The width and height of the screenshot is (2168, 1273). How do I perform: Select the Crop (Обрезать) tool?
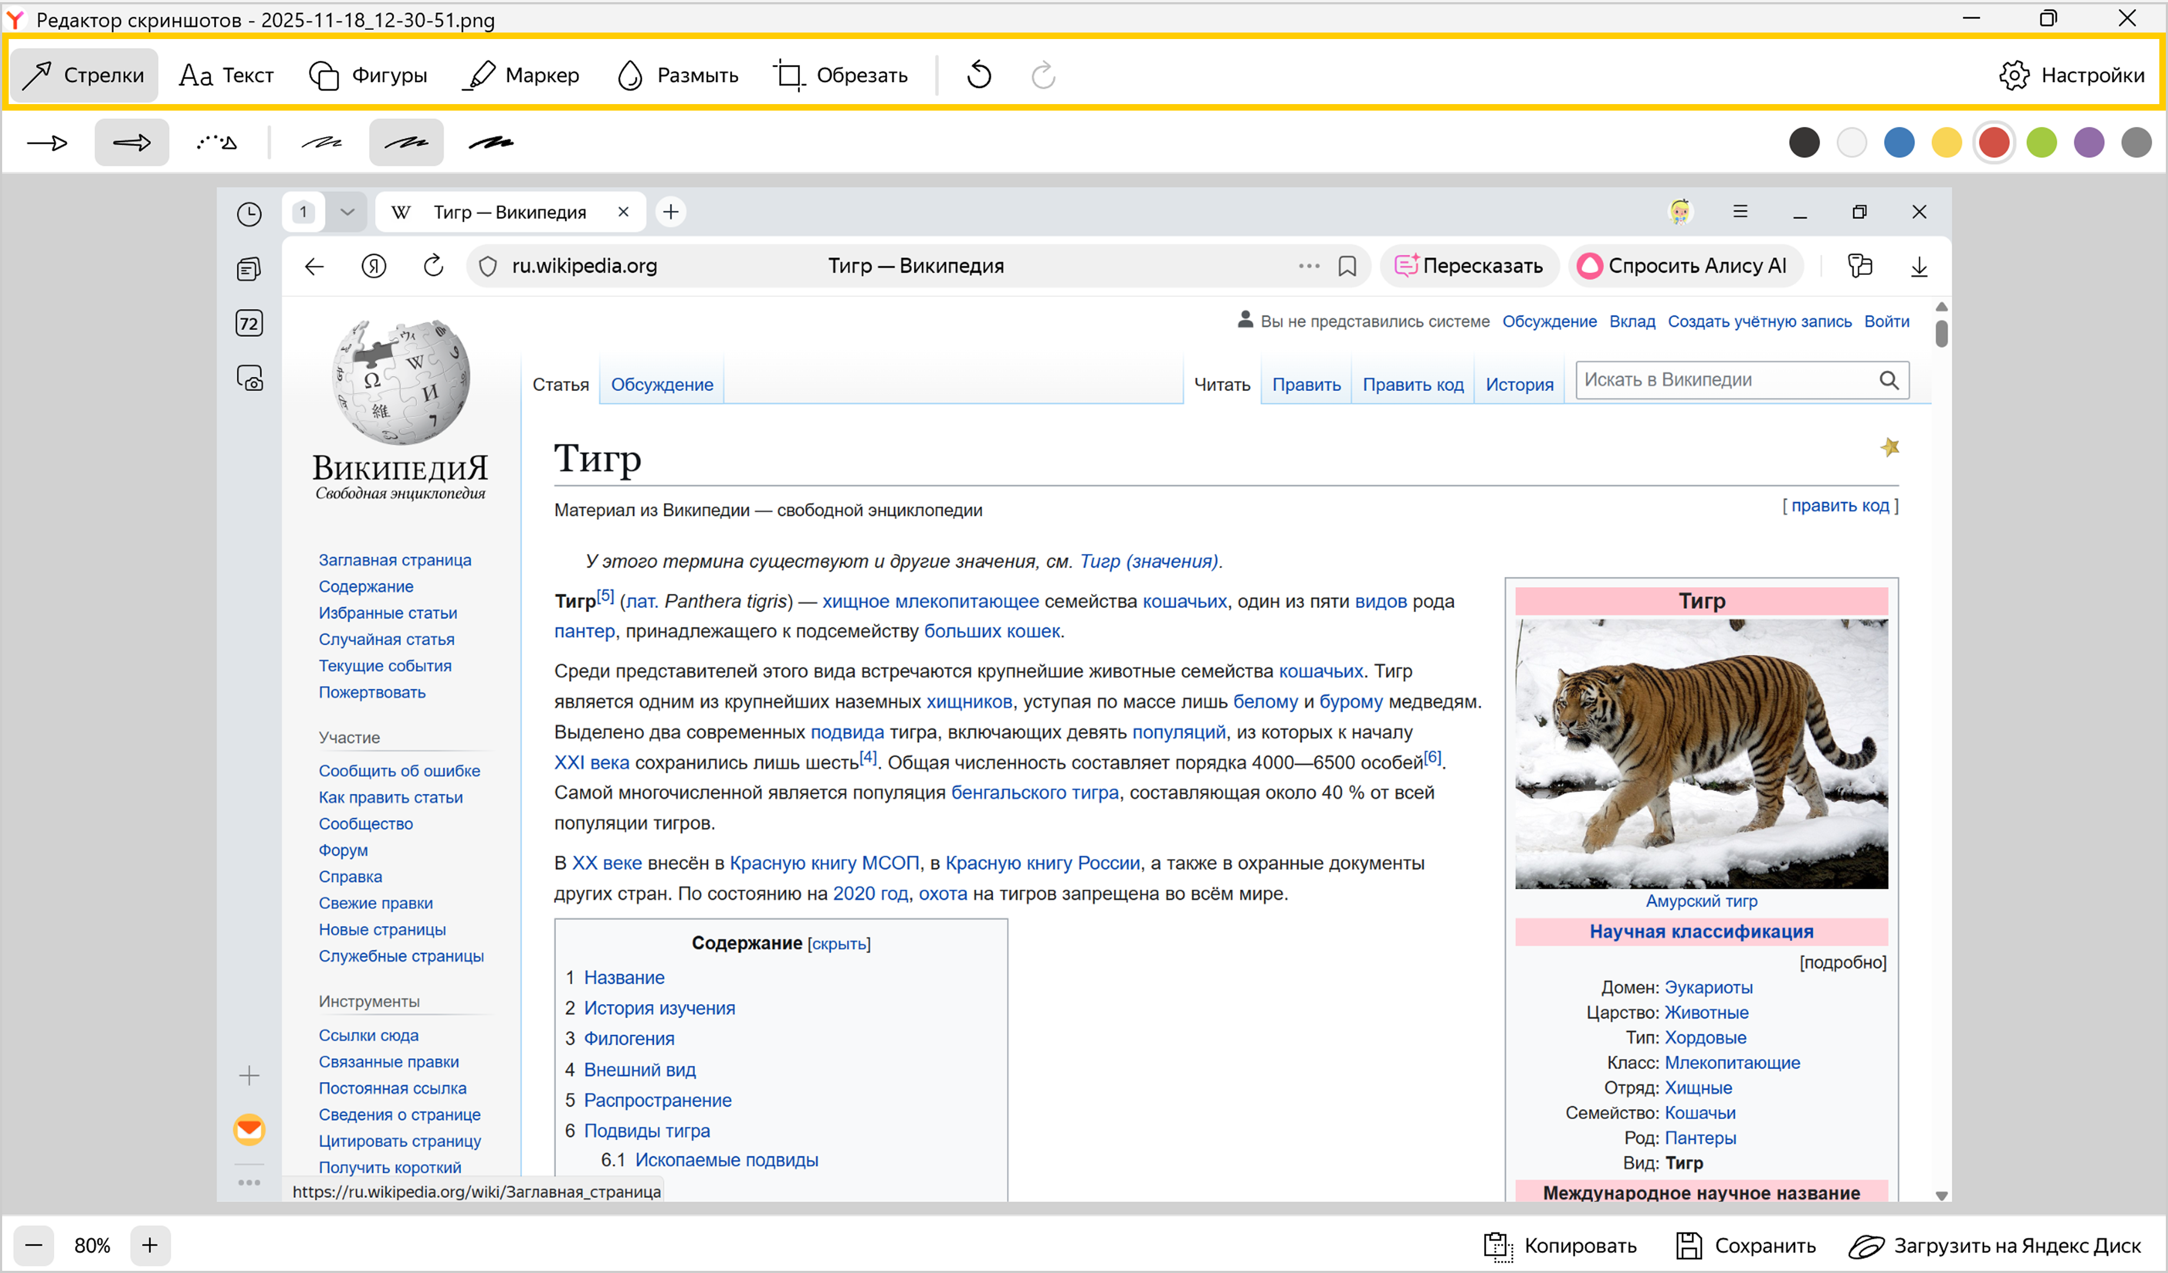(841, 76)
